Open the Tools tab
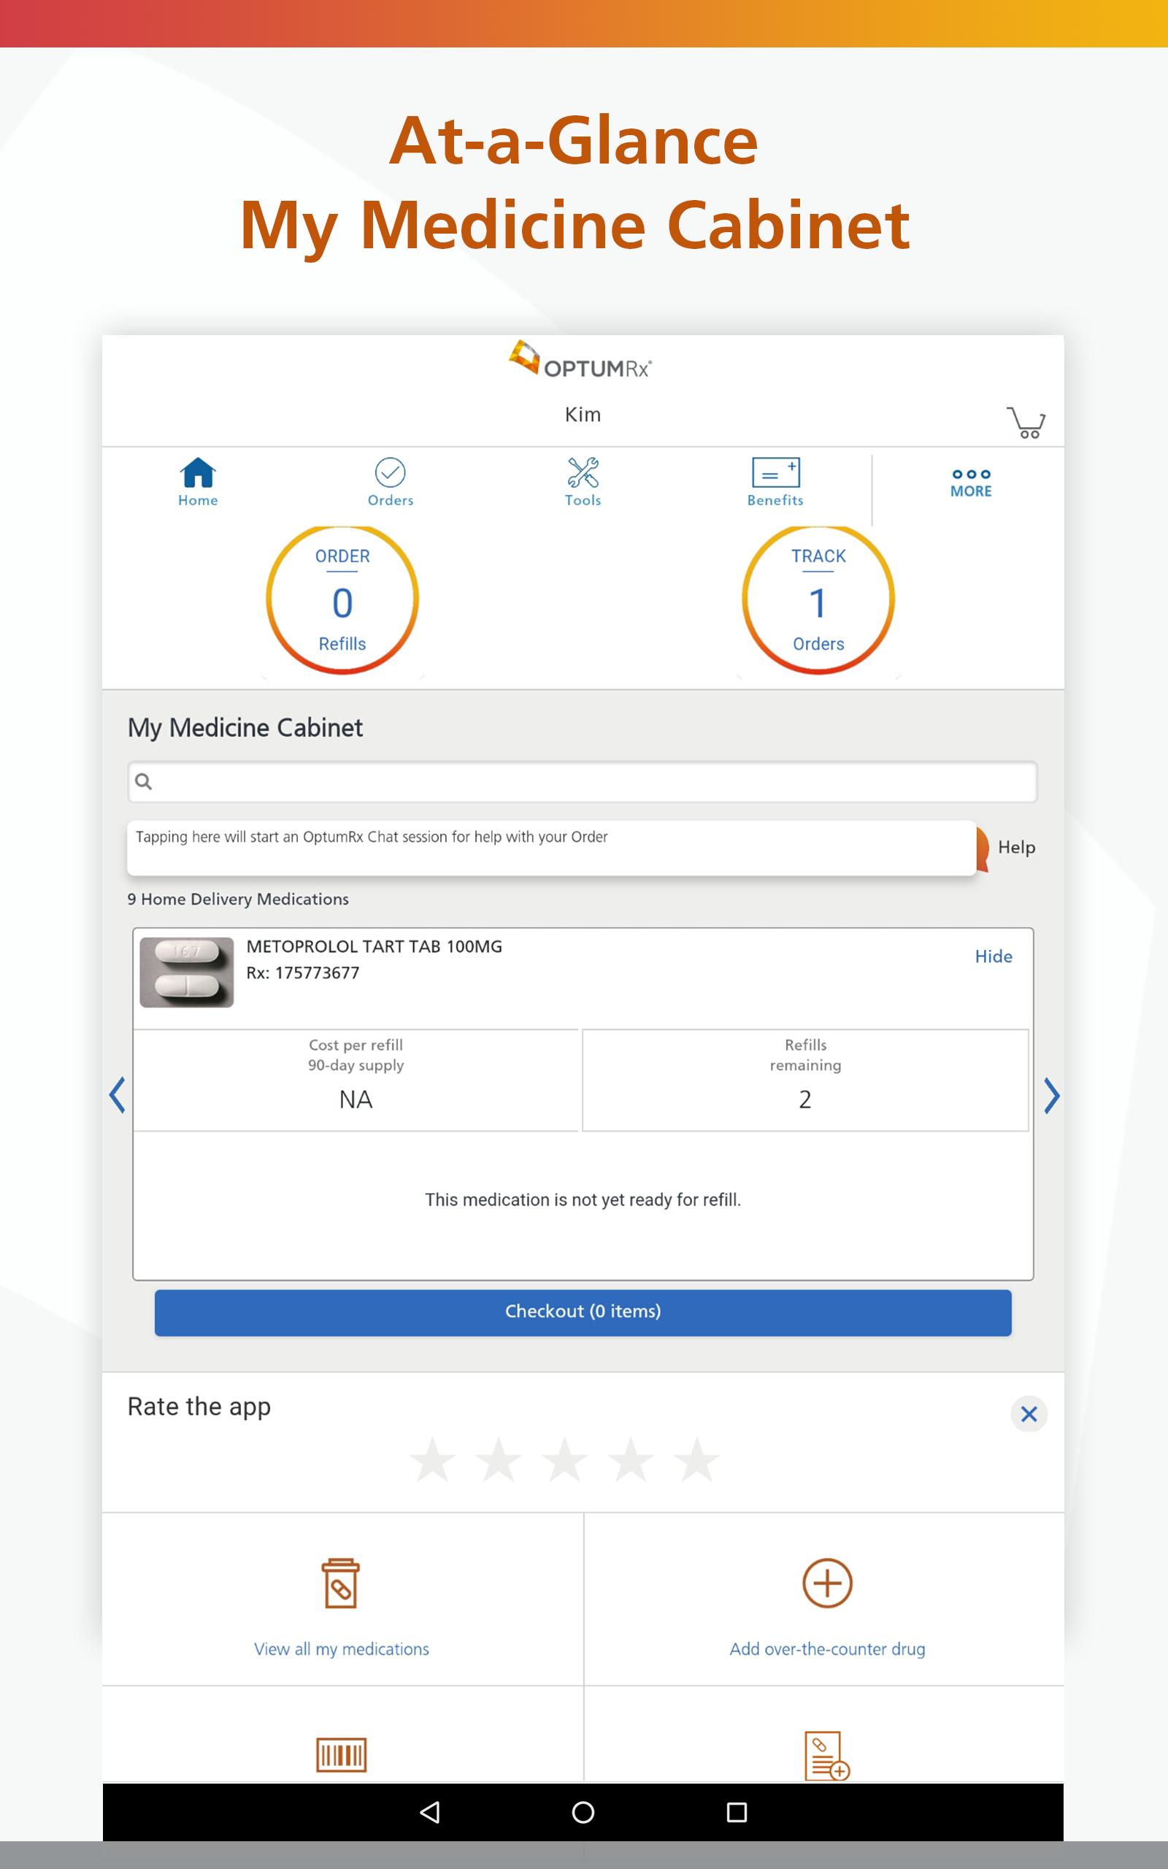The width and height of the screenshot is (1168, 1869). tap(583, 483)
